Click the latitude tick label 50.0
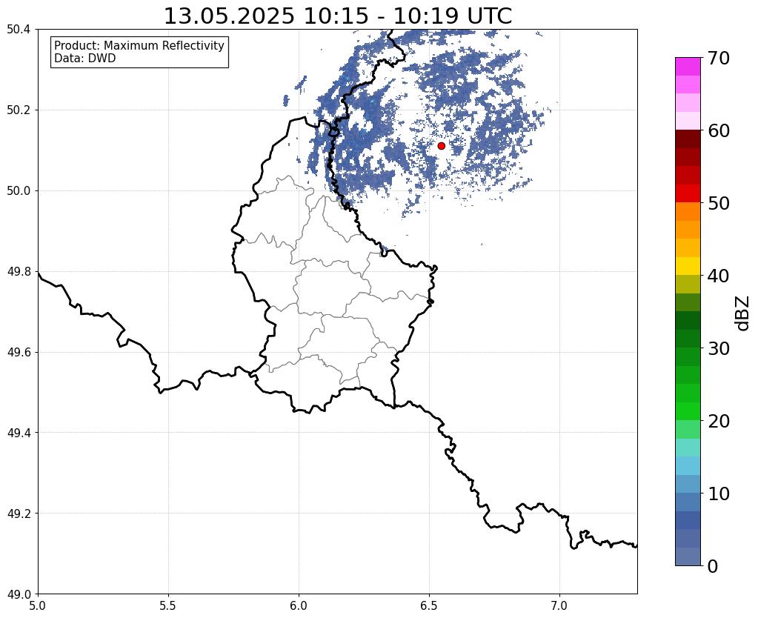 19,191
